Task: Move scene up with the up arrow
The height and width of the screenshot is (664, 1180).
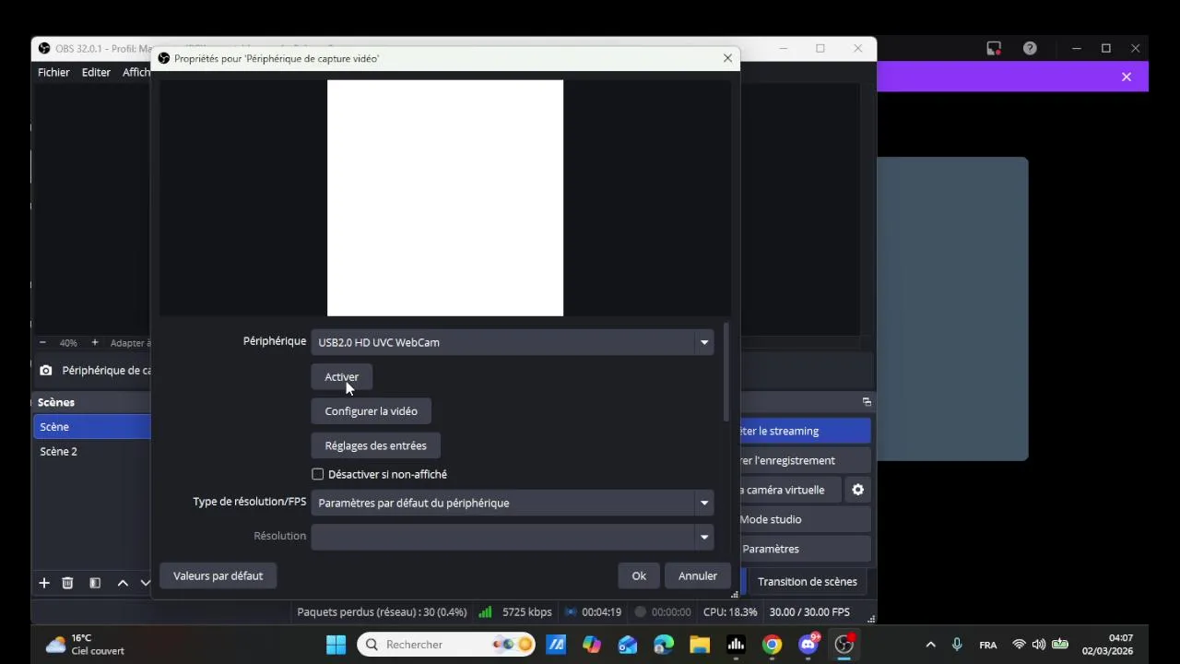Action: pos(123,583)
